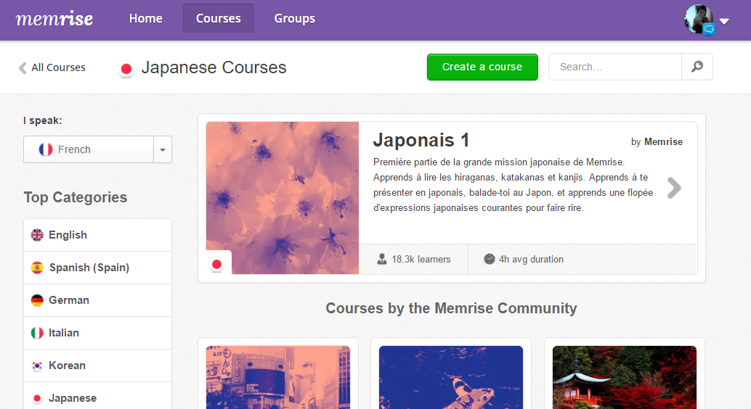Select the Italian category
Image resolution: width=751 pixels, height=409 pixels.
(98, 333)
